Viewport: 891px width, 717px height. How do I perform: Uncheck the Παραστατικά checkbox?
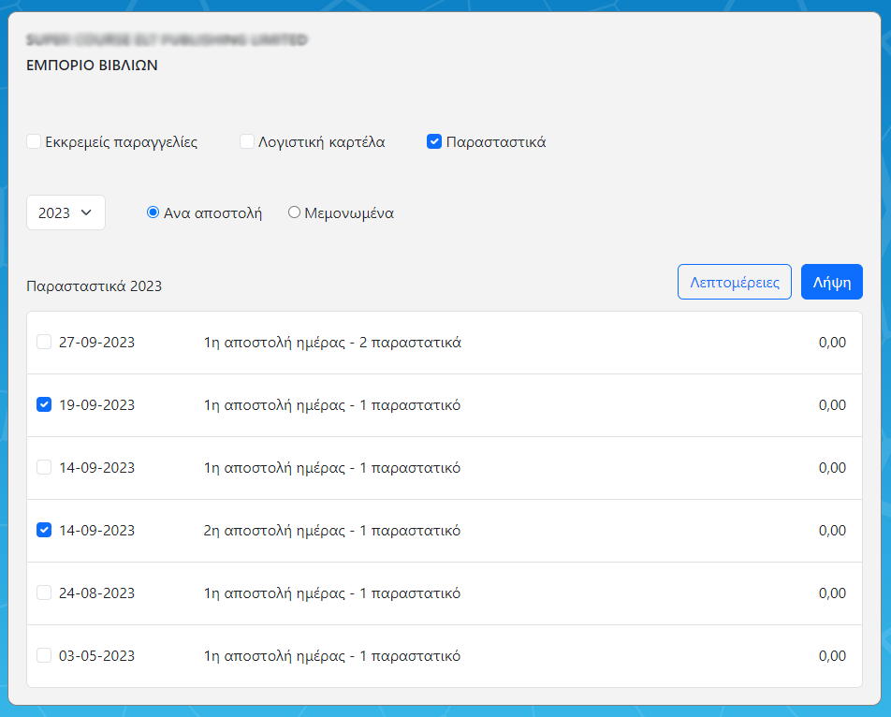434,142
